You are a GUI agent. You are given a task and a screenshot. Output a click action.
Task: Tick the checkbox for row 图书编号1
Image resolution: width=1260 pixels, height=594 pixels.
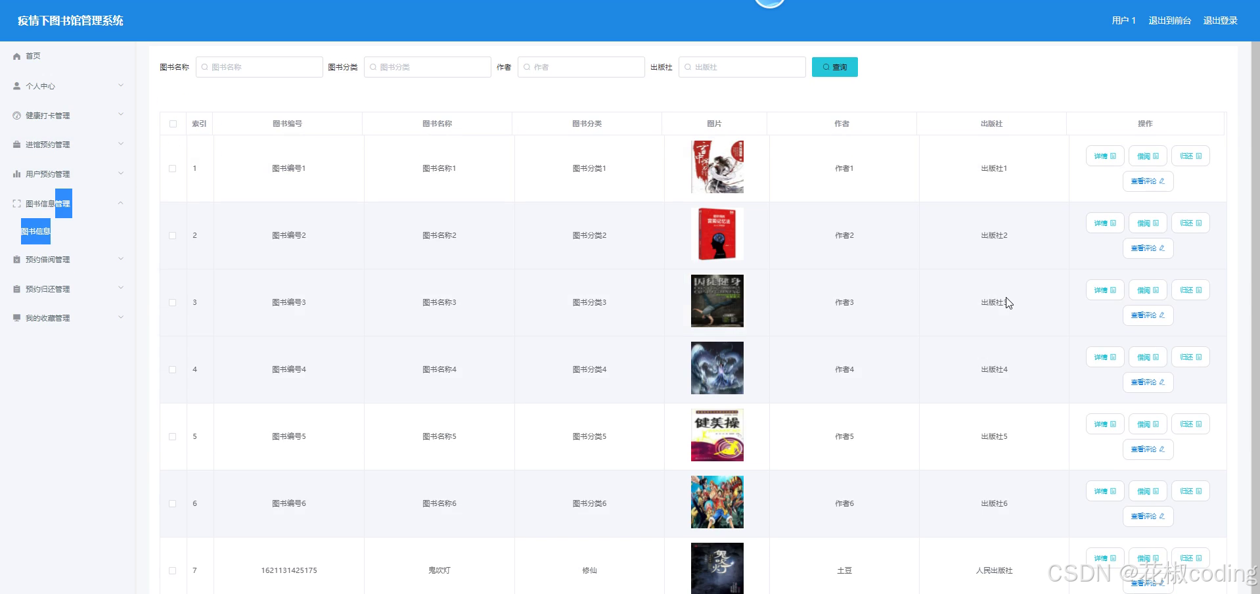[173, 168]
